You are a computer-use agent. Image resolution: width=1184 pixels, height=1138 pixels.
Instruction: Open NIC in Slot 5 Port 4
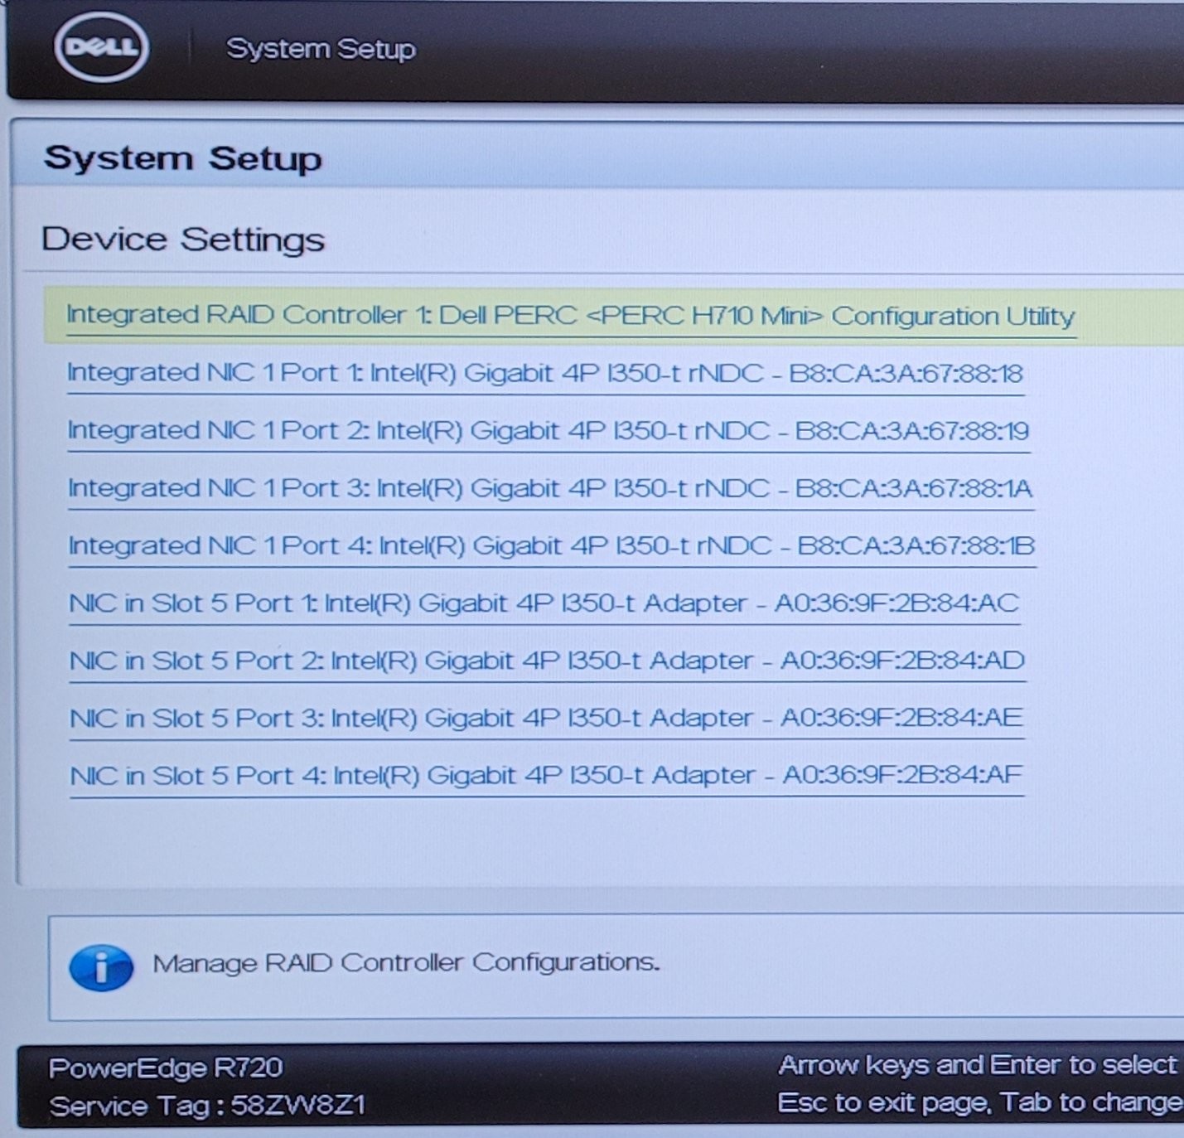click(x=547, y=775)
